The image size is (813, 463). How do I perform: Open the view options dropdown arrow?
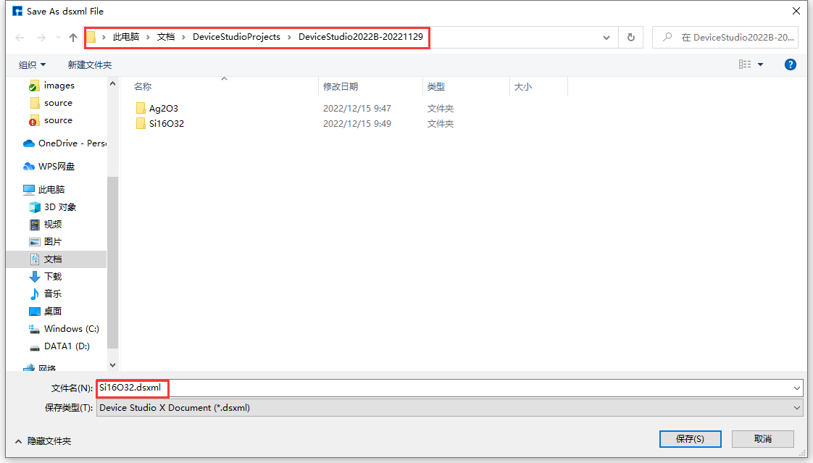pyautogui.click(x=760, y=64)
